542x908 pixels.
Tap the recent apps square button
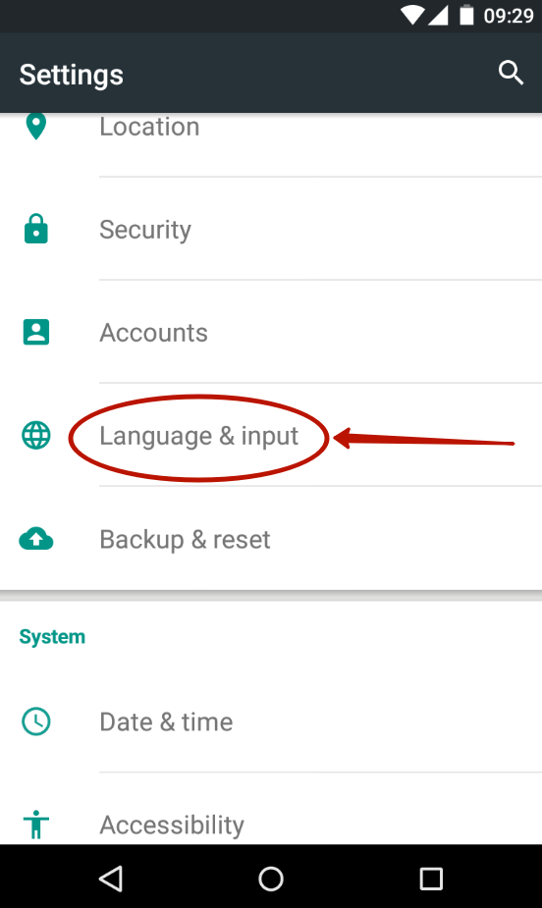tap(431, 879)
